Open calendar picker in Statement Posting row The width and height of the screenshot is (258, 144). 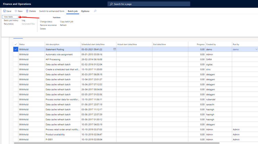115,49
